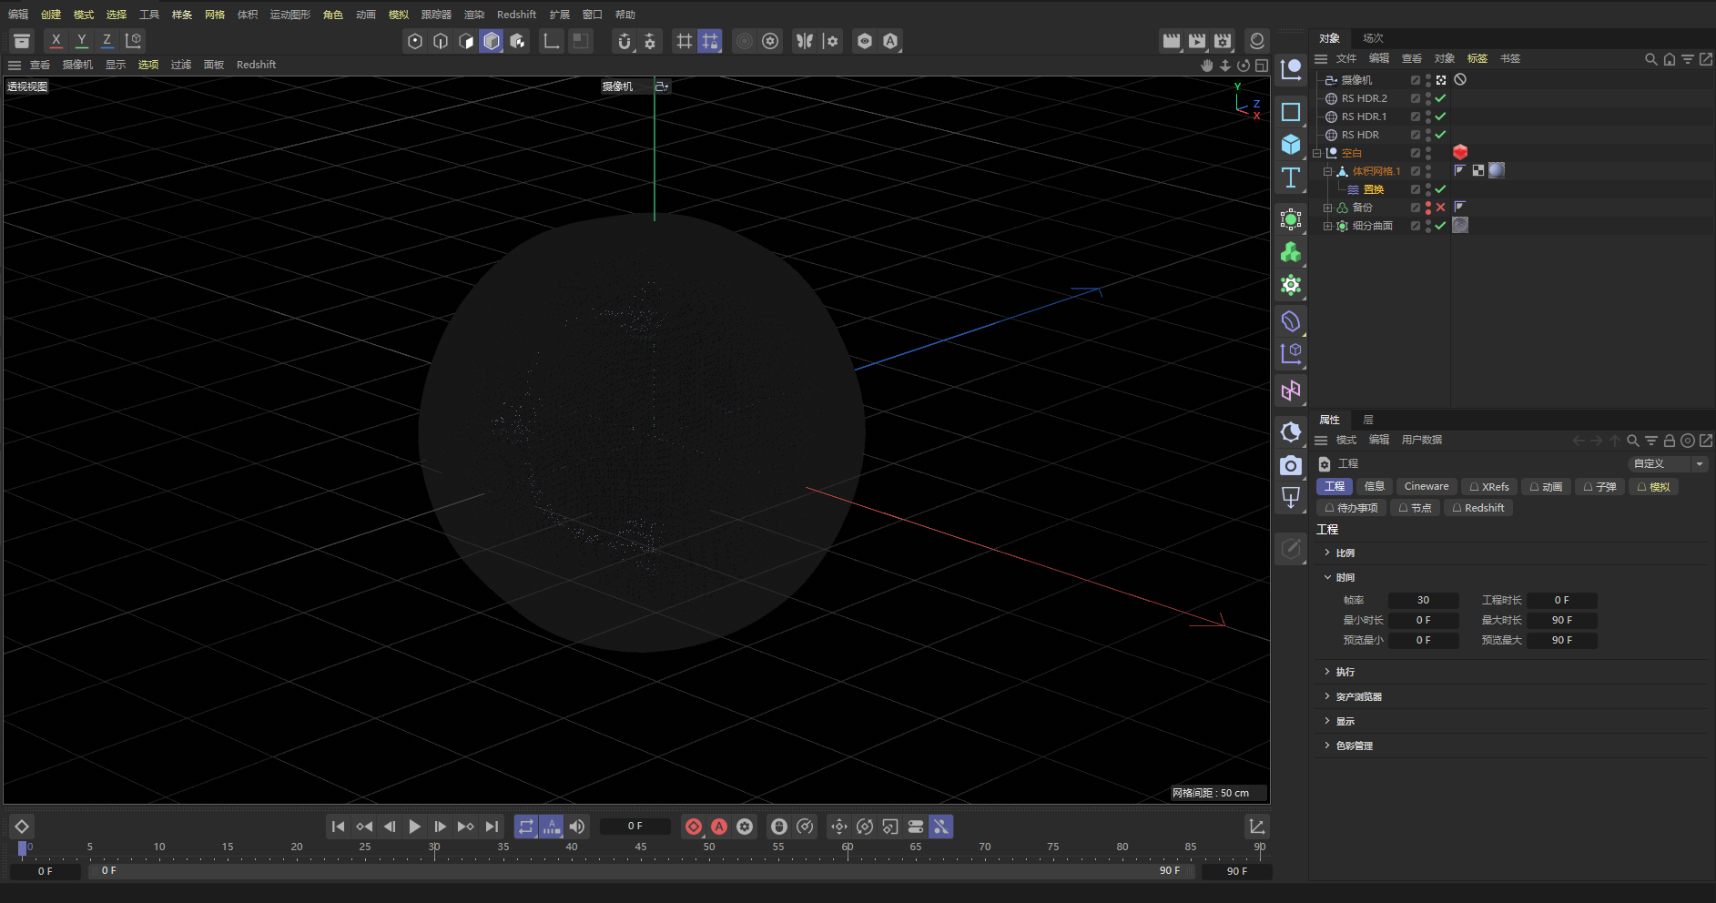Image resolution: width=1716 pixels, height=903 pixels.
Task: Click the subdivision surface generator icon
Action: tap(1291, 219)
